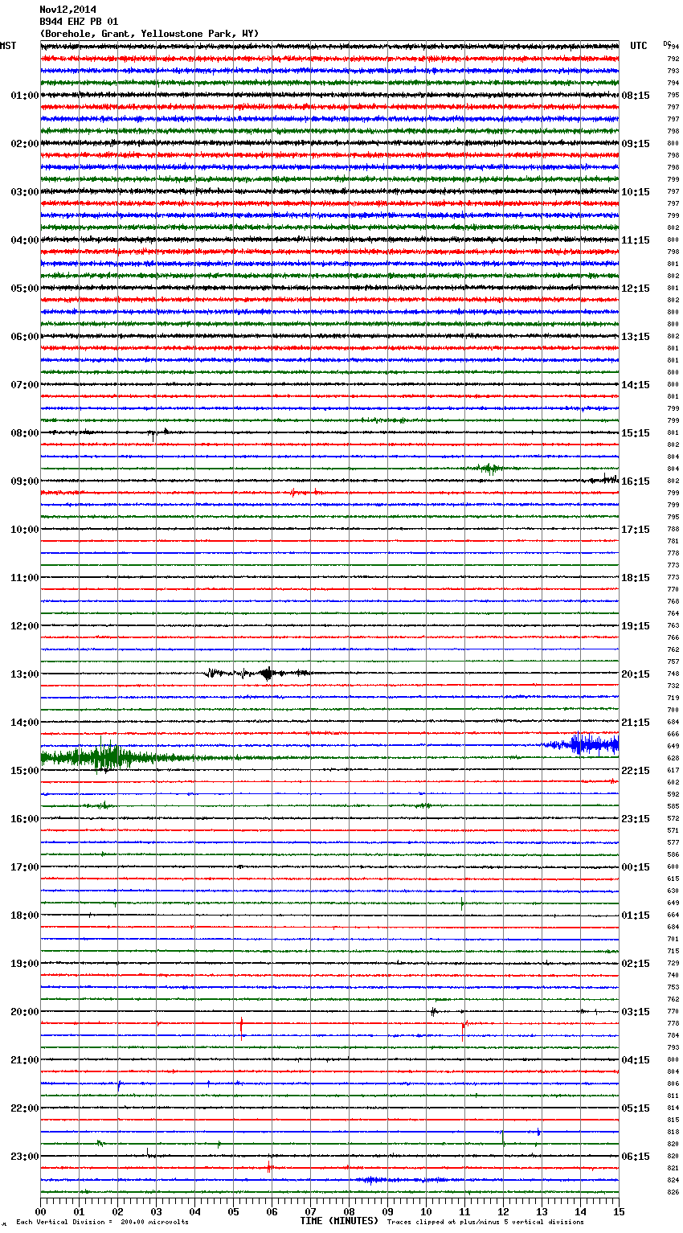Image resolution: width=683 pixels, height=1233 pixels.
Task: Click the "21:00" MST time label
Action: tap(25, 1060)
